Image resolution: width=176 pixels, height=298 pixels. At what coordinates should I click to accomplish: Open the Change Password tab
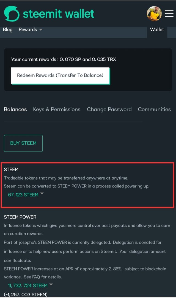pos(109,109)
